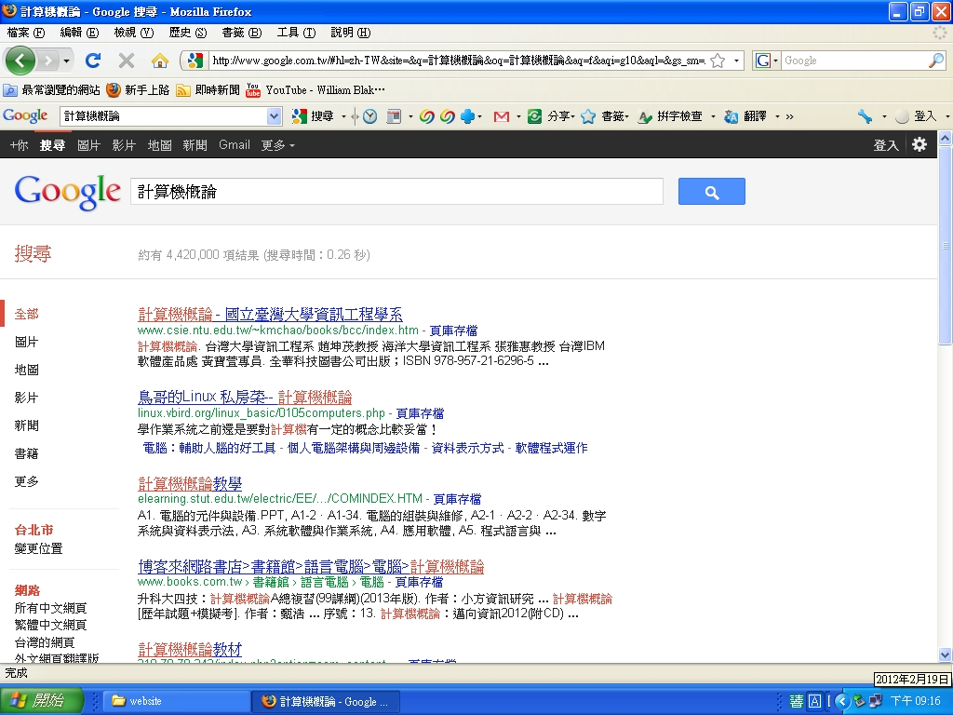Image resolution: width=953 pixels, height=715 pixels.
Task: Expand the 更多 menu in Google's black bar
Action: coord(277,145)
